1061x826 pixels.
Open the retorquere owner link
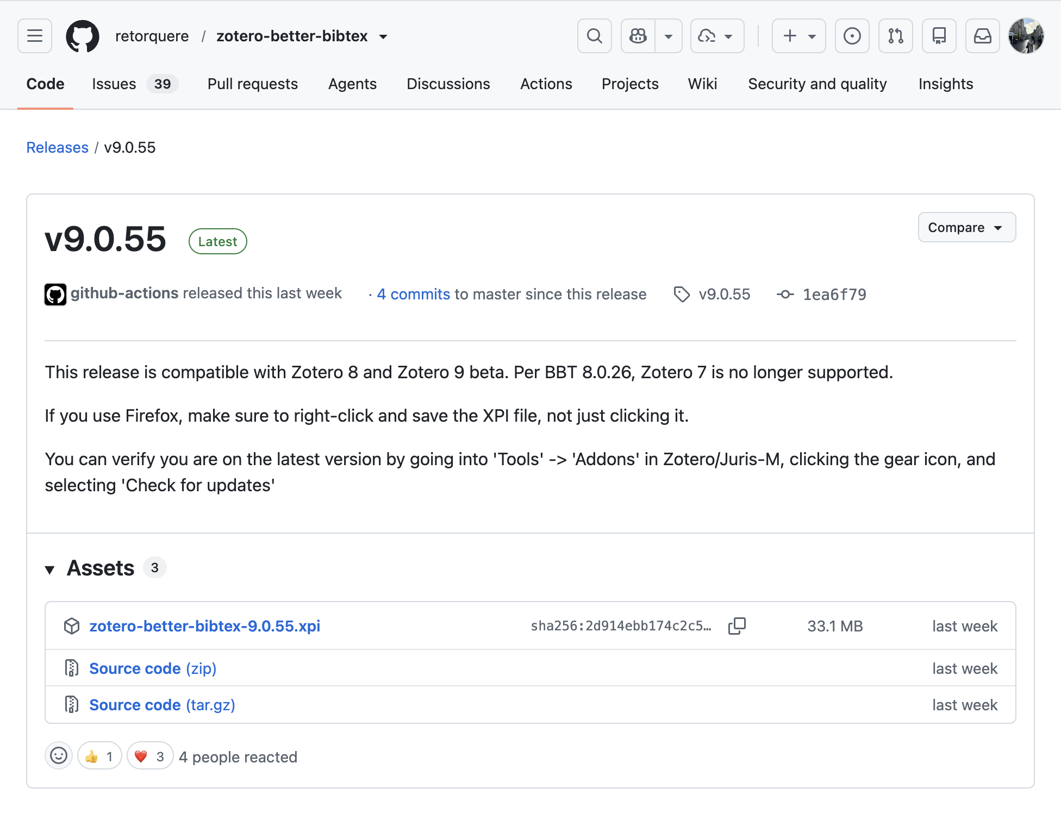pos(152,36)
